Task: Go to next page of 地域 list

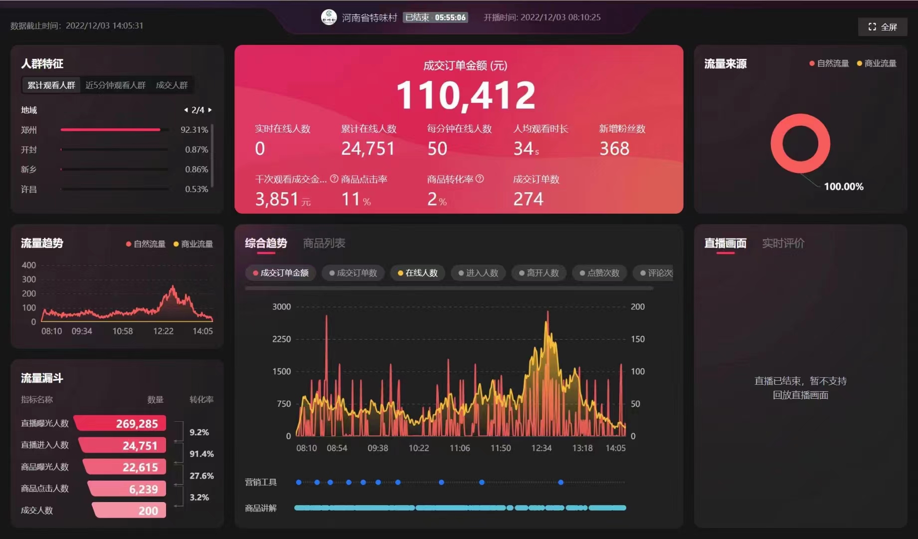Action: [x=210, y=110]
